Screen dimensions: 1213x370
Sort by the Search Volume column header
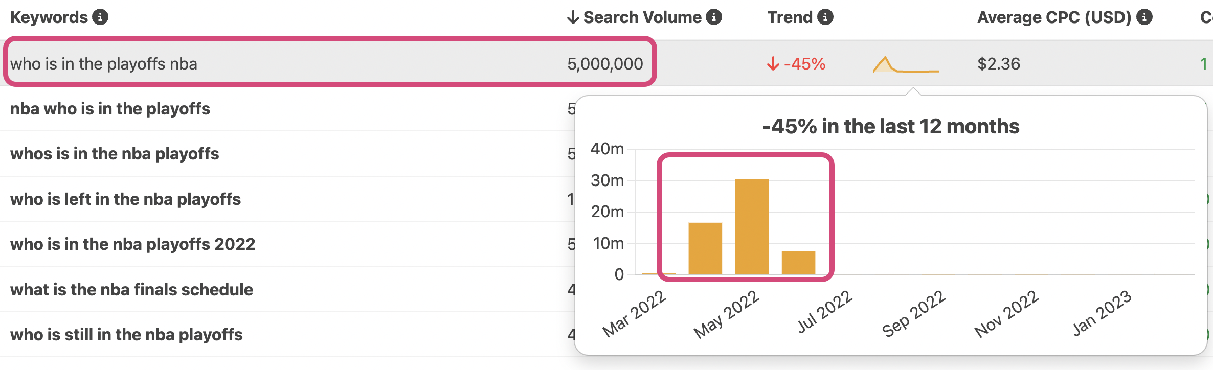(x=642, y=17)
